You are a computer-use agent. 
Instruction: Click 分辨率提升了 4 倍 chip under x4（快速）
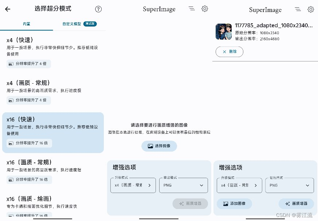pyautogui.click(x=29, y=64)
